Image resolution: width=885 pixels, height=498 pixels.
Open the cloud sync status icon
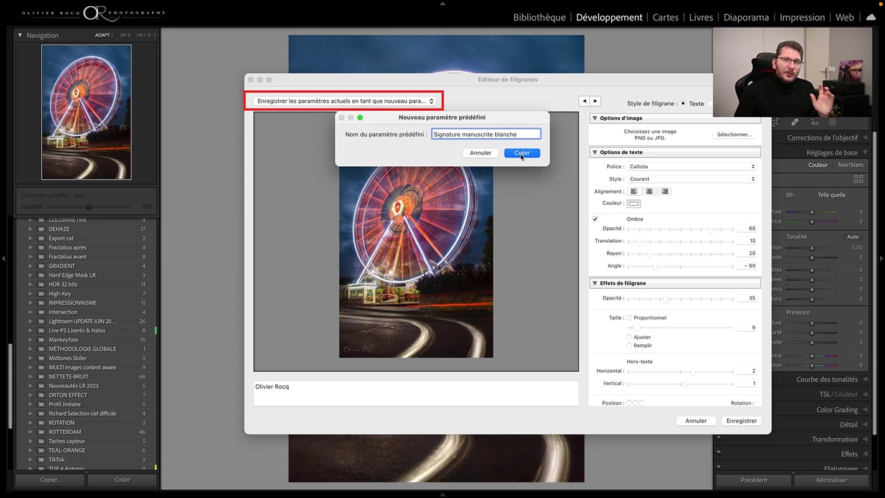point(871,17)
